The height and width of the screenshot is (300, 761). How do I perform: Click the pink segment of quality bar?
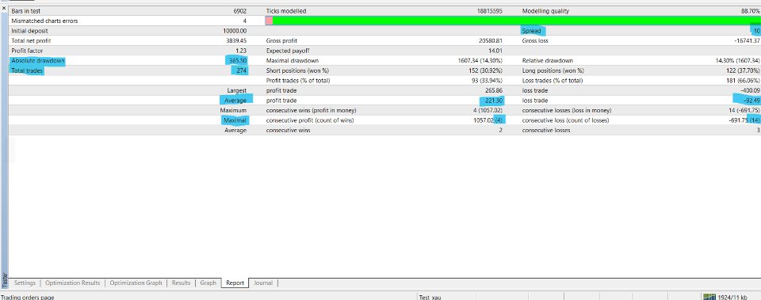269,21
